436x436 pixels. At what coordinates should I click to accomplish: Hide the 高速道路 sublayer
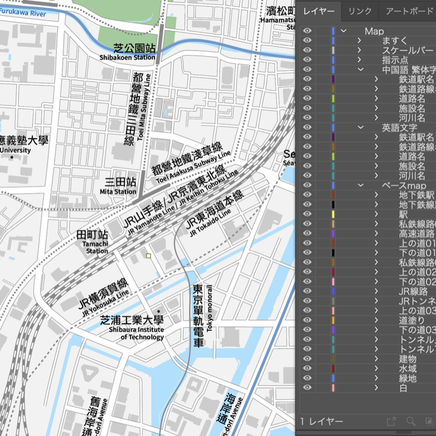(x=307, y=233)
